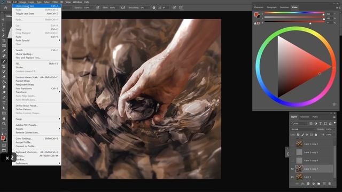Expand the Purge submenu
This screenshot has width=342, height=192.
tap(37, 119)
